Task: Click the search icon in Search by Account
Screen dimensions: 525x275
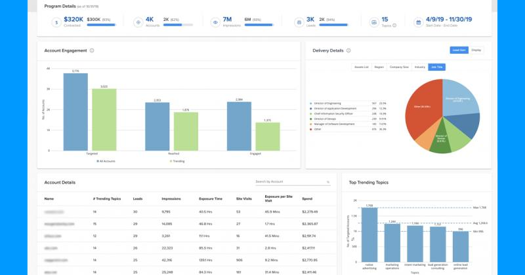Action: [328, 182]
